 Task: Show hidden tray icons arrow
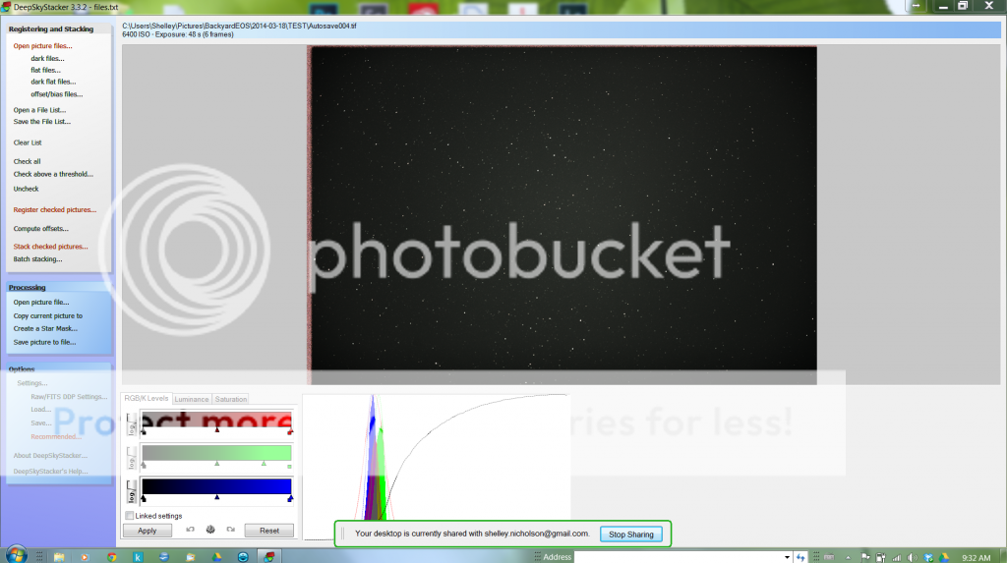848,557
